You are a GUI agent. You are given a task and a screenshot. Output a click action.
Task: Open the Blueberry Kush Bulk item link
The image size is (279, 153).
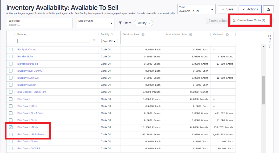(28, 78)
